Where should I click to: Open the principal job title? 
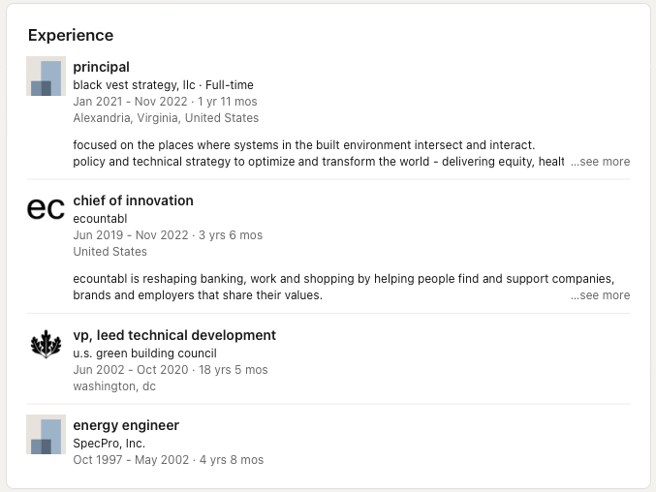coord(101,67)
